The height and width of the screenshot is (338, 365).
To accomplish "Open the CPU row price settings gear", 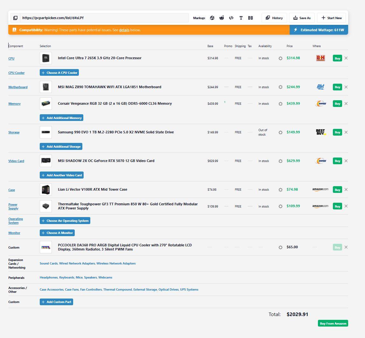I will [x=280, y=58].
